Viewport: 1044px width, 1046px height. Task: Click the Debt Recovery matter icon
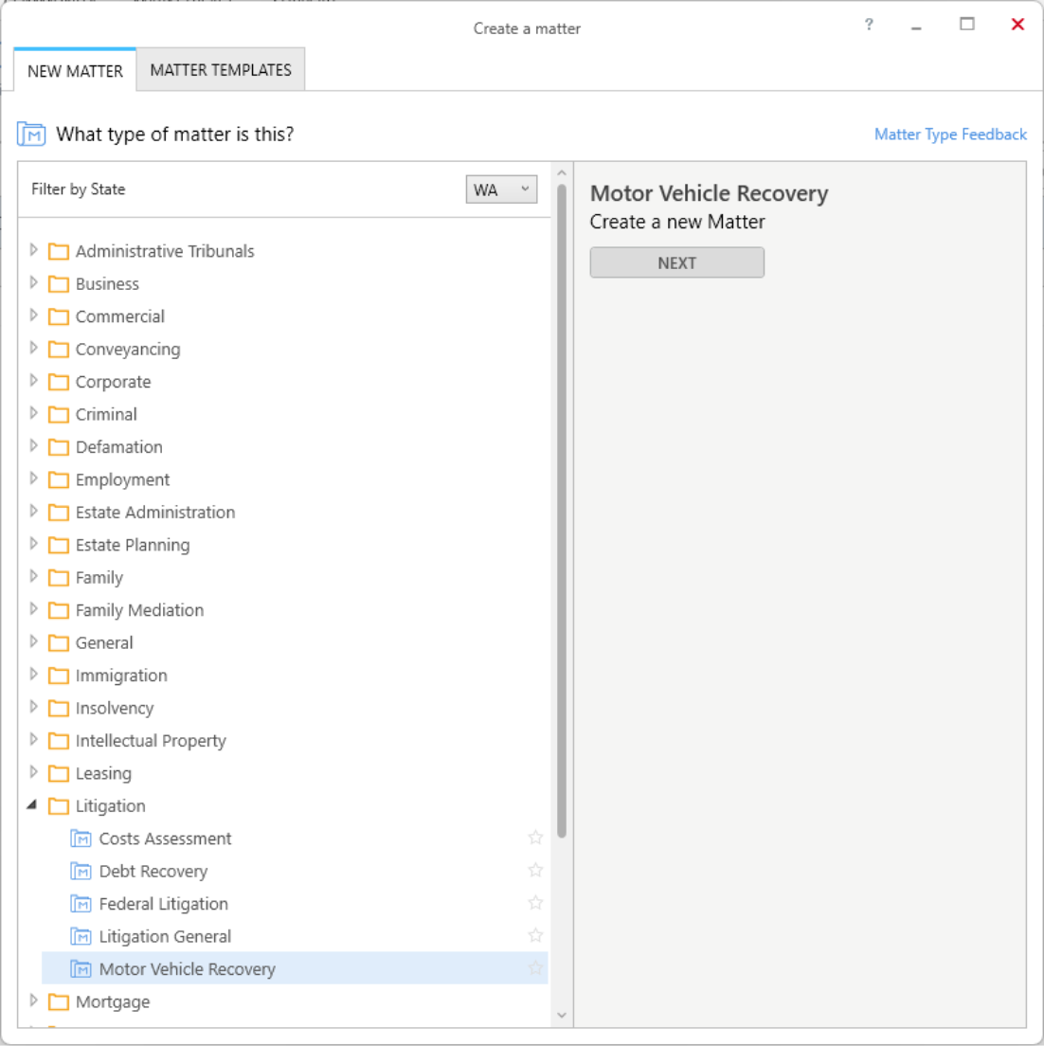(x=81, y=872)
